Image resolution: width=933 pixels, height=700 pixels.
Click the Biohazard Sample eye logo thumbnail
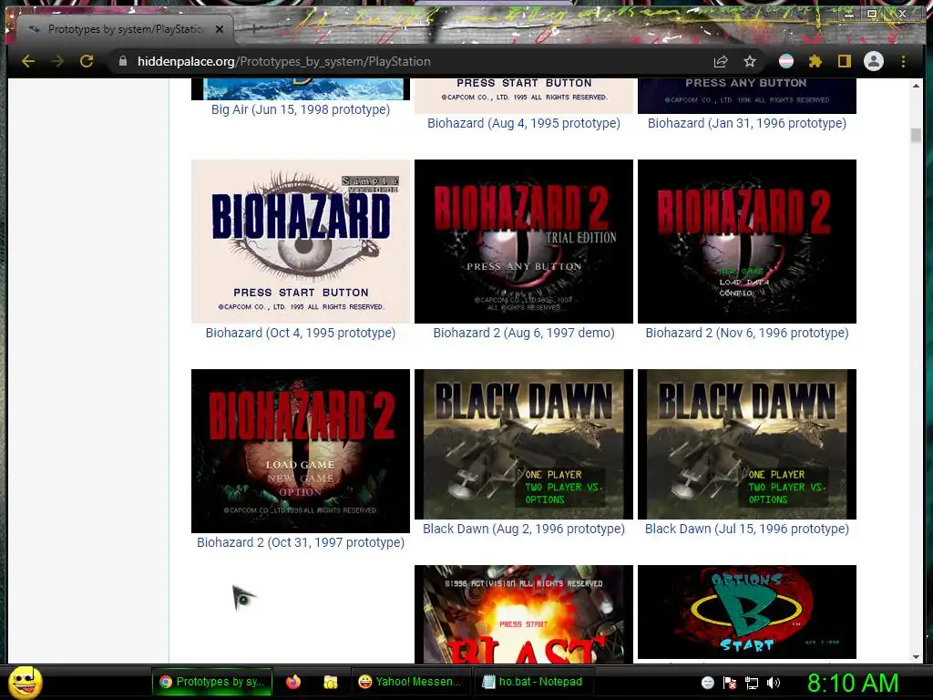(x=301, y=241)
